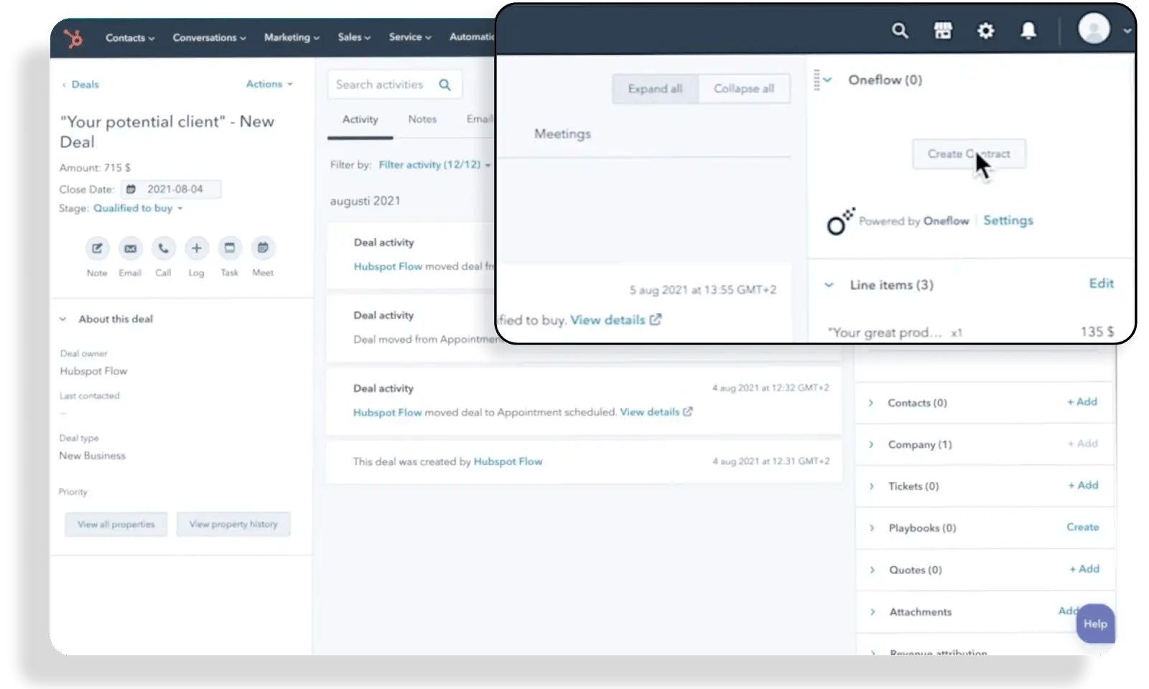The image size is (1149, 689).
Task: Click View property history button
Action: point(233,525)
